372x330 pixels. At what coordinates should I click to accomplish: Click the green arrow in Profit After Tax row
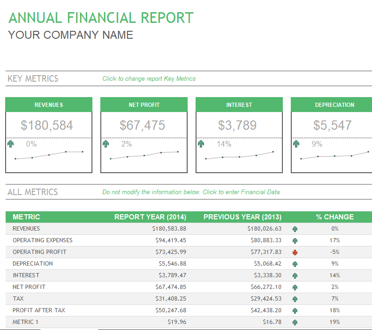pos(295,311)
